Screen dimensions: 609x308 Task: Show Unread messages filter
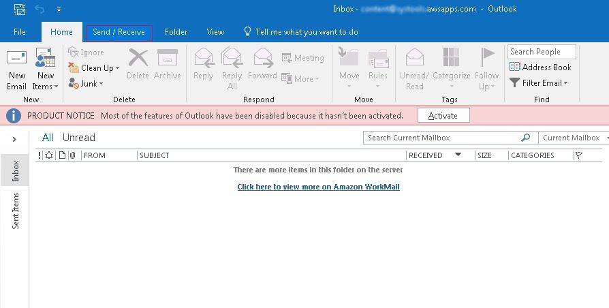coord(79,138)
